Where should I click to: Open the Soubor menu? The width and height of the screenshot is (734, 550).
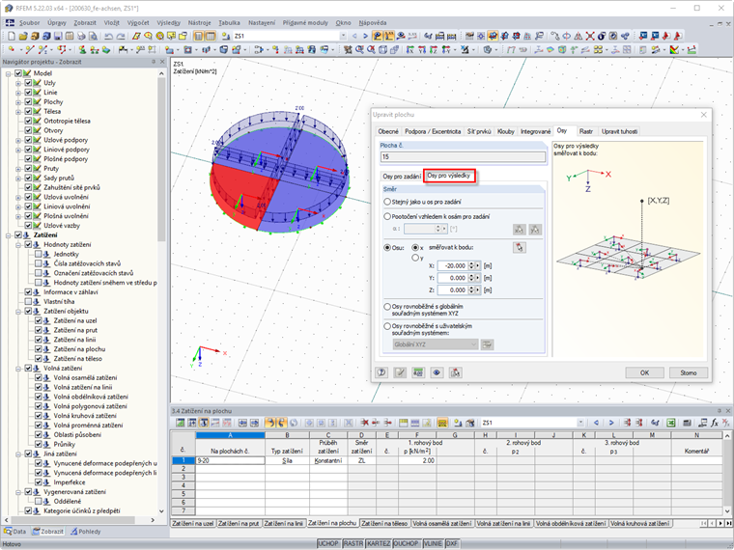click(x=30, y=22)
